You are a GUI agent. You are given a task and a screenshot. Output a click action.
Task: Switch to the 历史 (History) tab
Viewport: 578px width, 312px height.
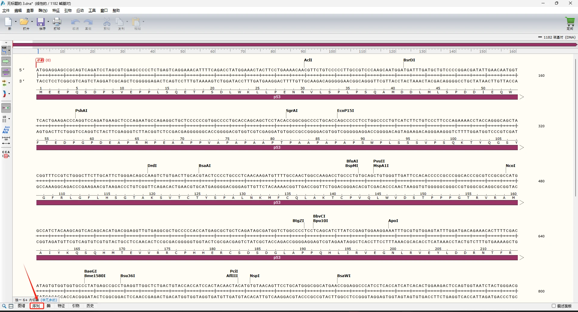coord(90,306)
